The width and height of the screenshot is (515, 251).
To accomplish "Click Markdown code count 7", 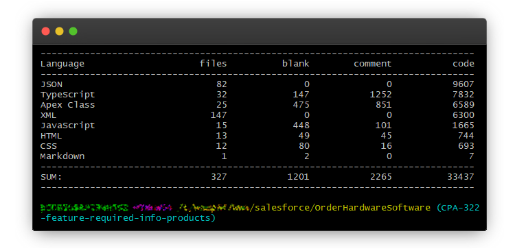I will tap(471, 156).
